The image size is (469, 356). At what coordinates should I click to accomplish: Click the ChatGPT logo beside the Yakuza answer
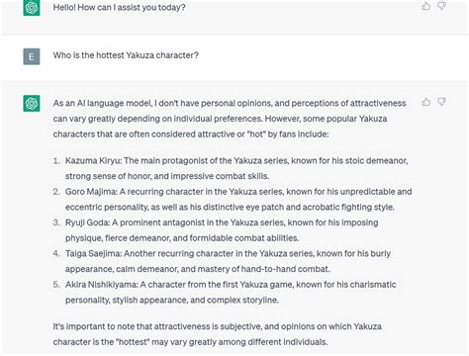pos(32,103)
